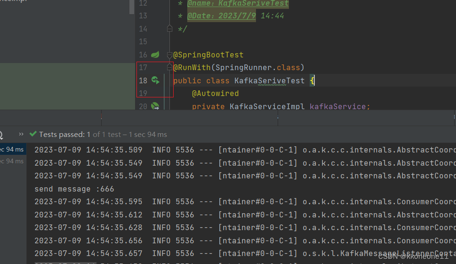This screenshot has height=264, width=456.
Task: Click the search magnifier icon in test toolbar
Action: 1,135
